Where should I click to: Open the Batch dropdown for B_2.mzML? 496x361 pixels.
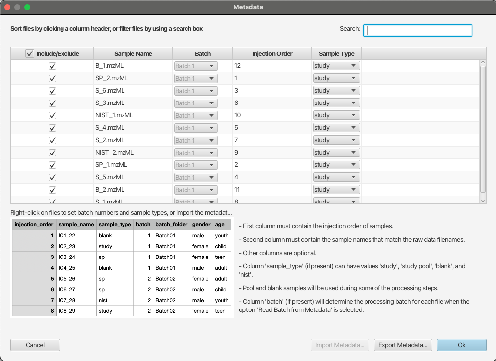[196, 190]
